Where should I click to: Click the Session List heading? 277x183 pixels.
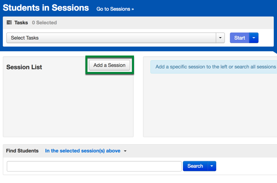(24, 67)
